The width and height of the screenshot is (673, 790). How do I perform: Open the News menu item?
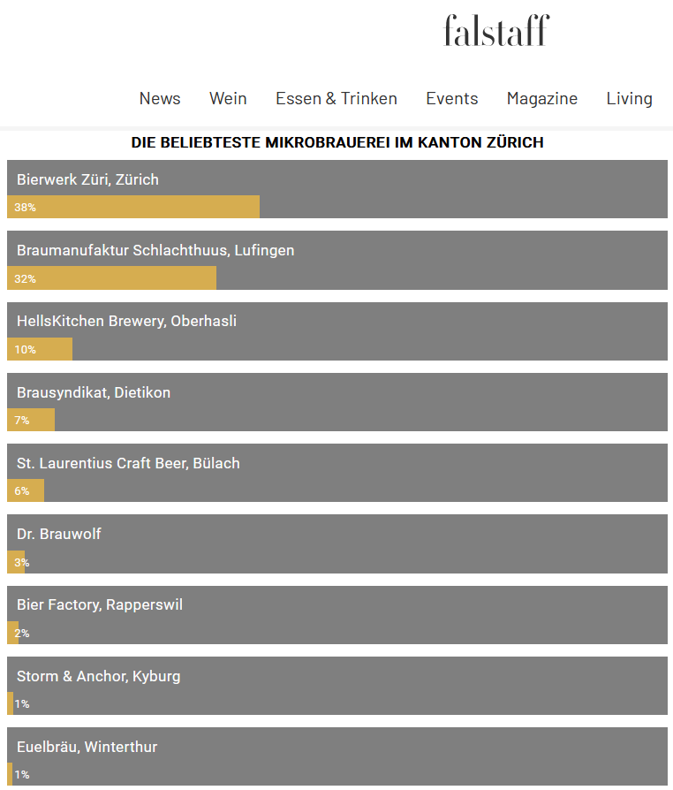tap(160, 98)
